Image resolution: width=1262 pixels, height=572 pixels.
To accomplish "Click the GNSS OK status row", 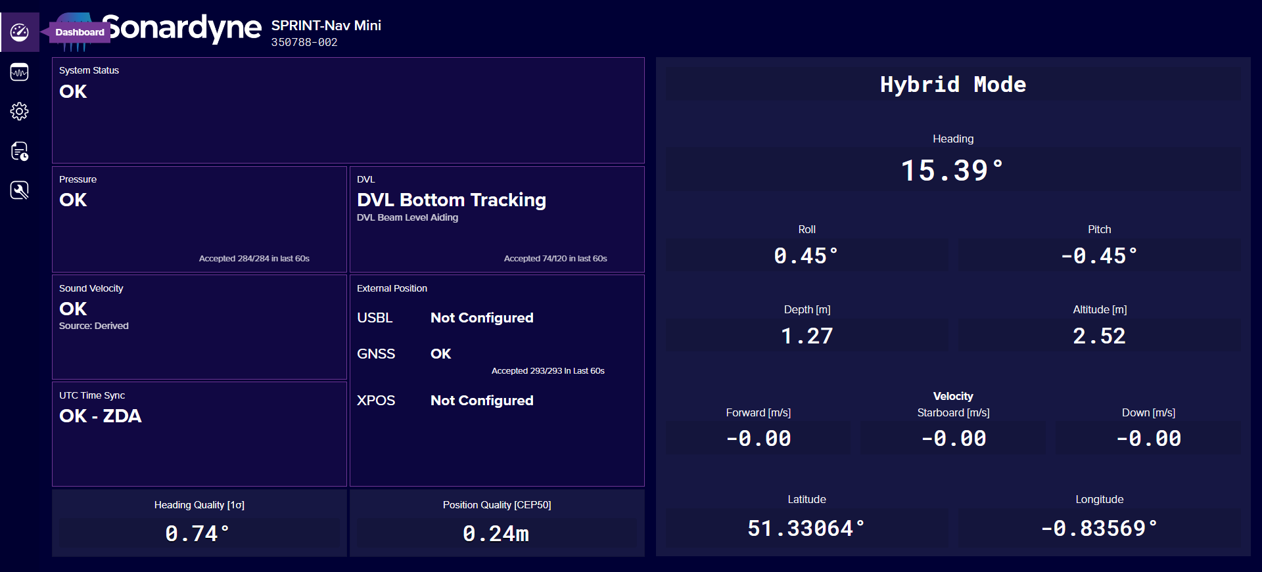I will (x=440, y=354).
